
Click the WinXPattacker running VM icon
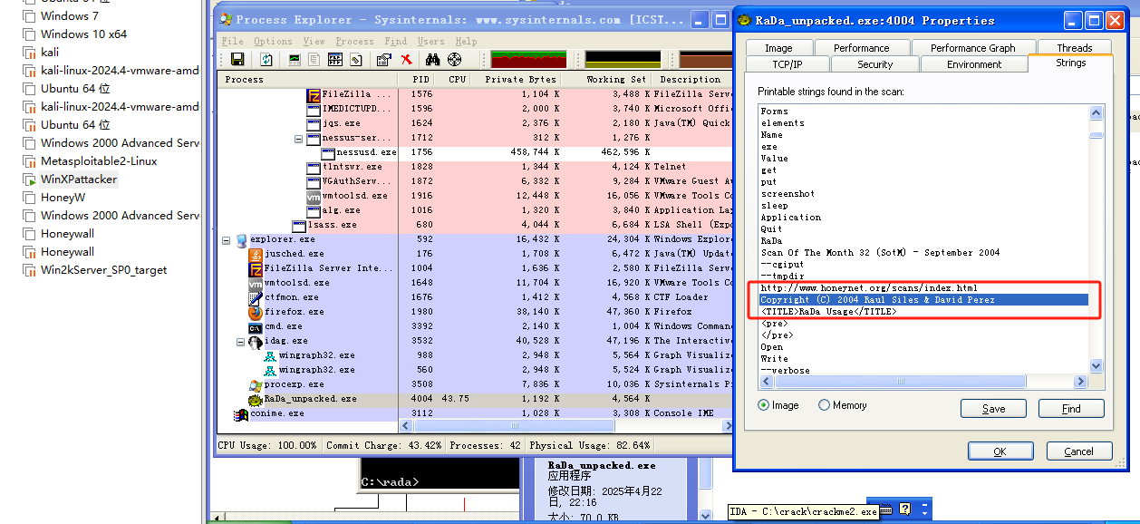(30, 180)
